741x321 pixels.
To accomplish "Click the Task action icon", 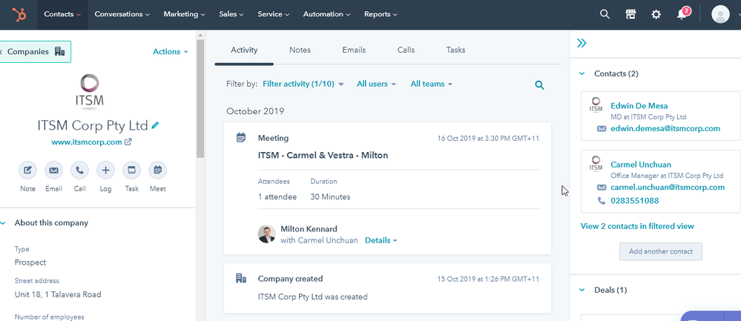I will (131, 171).
